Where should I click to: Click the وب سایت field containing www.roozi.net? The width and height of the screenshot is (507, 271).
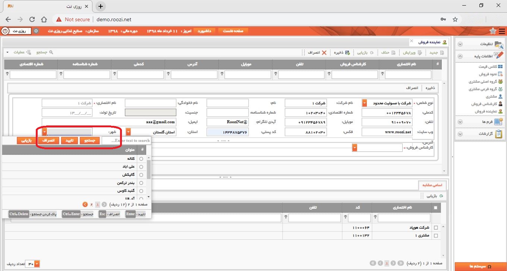[387, 132]
